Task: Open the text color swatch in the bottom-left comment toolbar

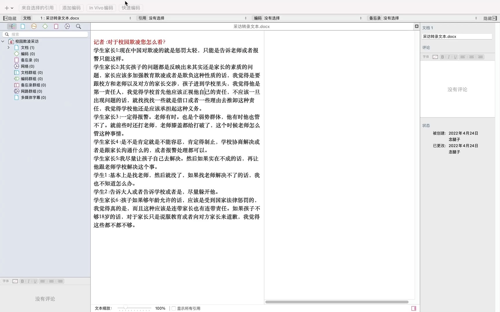Action: [15, 281]
